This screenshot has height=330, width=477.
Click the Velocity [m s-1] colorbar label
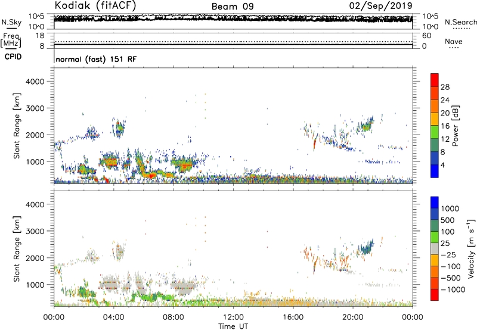point(471,248)
